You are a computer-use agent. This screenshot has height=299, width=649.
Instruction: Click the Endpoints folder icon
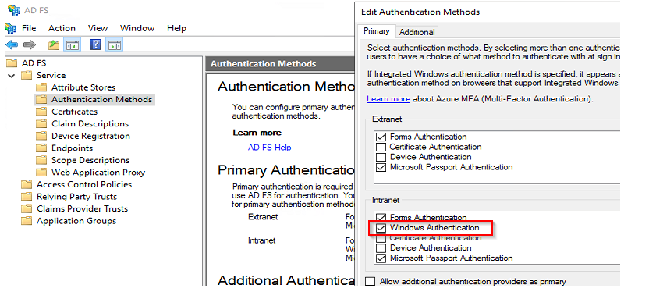[x=41, y=148]
